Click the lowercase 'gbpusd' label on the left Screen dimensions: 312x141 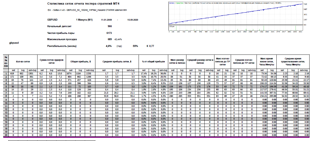(14, 43)
